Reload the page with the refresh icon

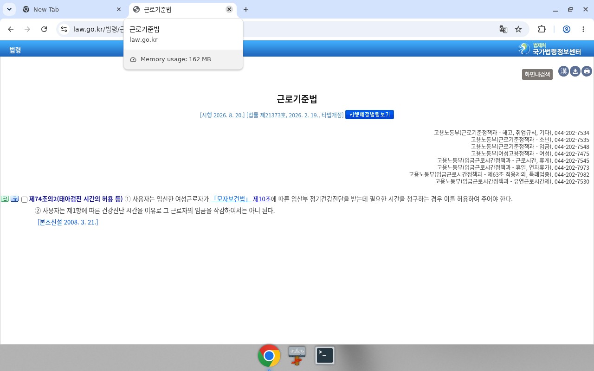44,29
